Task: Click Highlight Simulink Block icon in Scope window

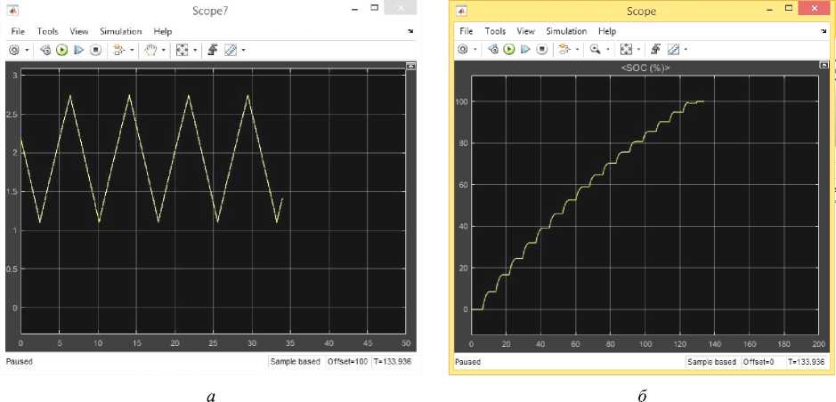Action: 564,50
